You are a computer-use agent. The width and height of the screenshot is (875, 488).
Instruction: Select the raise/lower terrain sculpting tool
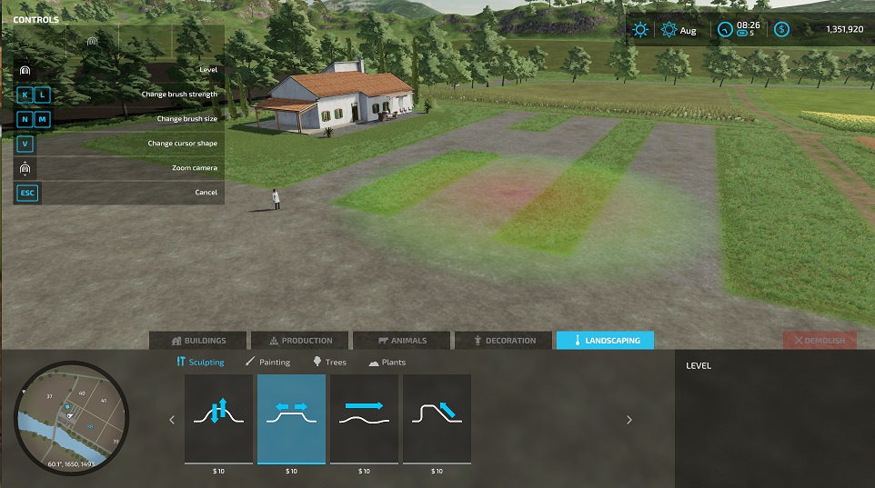(x=218, y=419)
